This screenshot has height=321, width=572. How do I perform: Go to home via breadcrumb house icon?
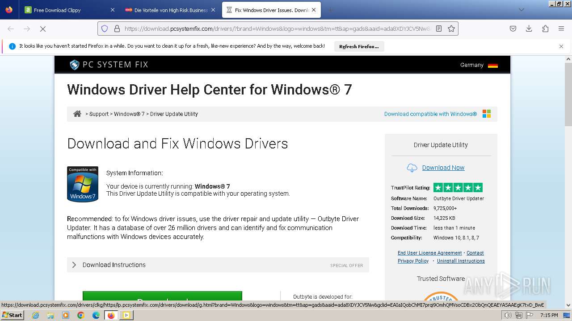point(77,114)
